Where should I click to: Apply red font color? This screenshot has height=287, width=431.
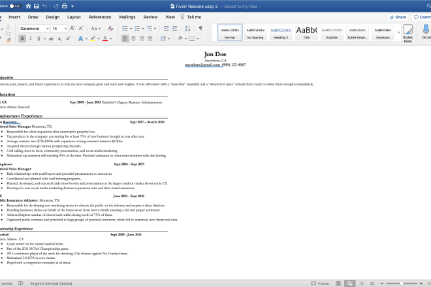(x=105, y=38)
